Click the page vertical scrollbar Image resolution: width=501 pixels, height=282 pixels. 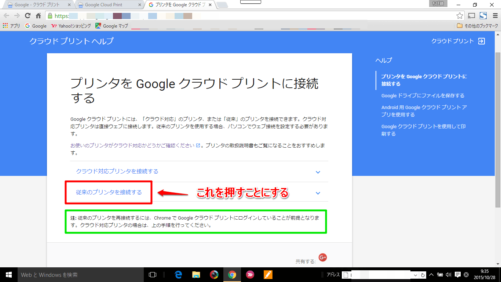tap(498, 129)
